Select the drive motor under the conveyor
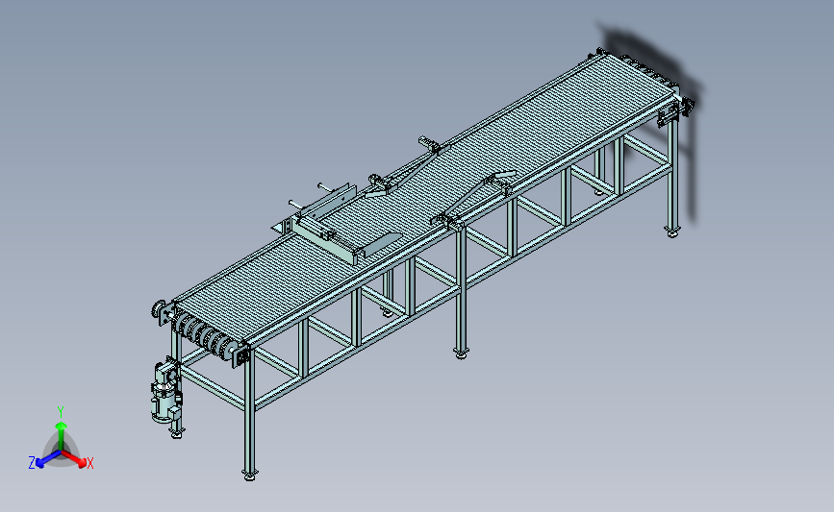This screenshot has width=834, height=512. 164,393
